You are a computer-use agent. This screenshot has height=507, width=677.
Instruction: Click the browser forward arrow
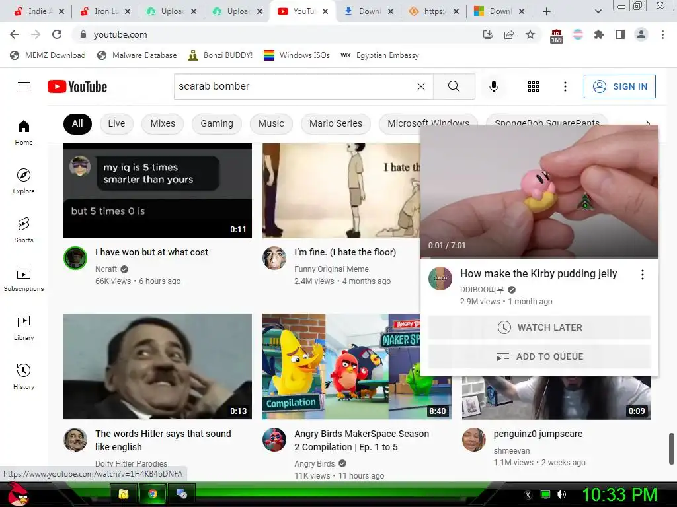36,34
